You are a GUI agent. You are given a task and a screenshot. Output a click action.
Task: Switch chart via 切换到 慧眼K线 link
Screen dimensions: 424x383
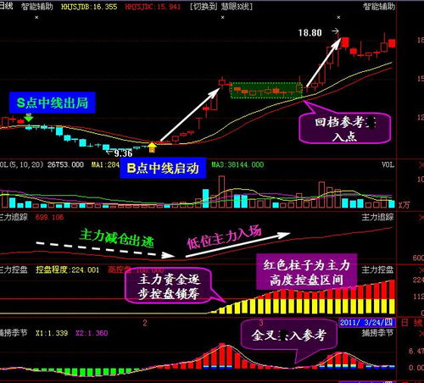[221, 7]
